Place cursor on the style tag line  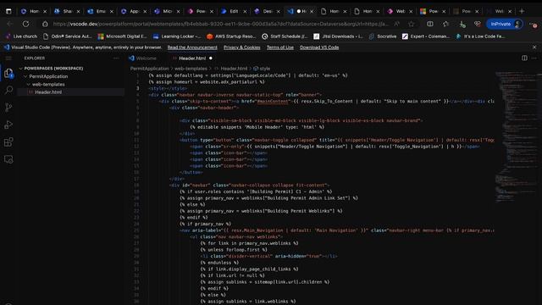(168, 88)
